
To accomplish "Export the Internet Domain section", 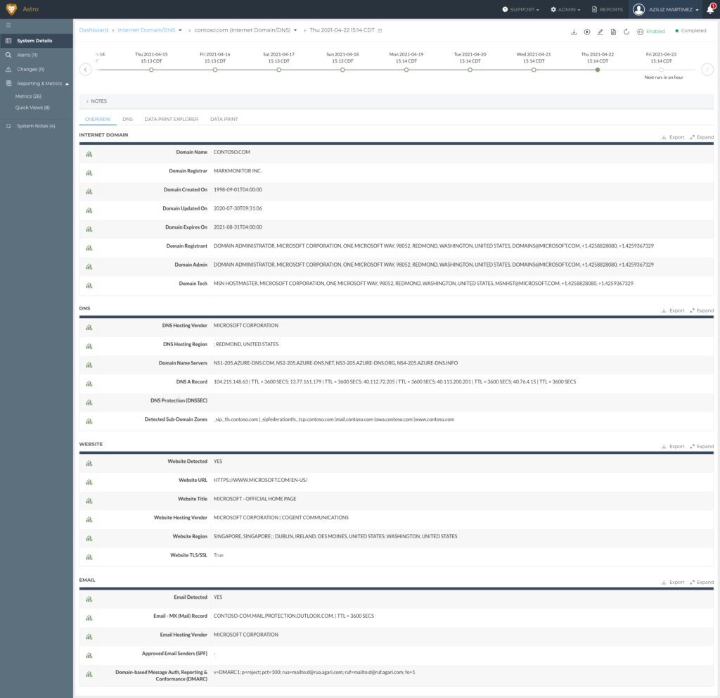I will pos(673,137).
